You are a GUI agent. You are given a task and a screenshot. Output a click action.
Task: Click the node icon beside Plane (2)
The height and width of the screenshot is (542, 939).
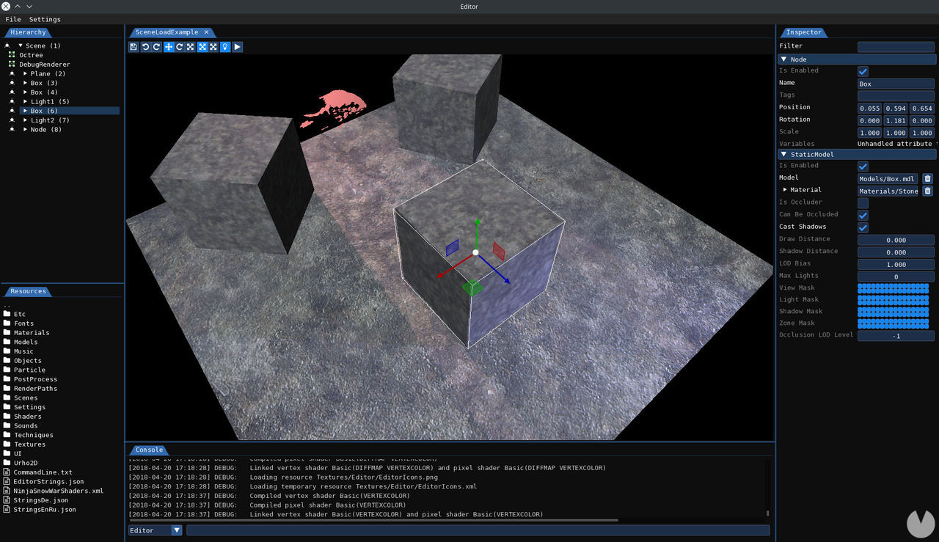click(x=12, y=73)
